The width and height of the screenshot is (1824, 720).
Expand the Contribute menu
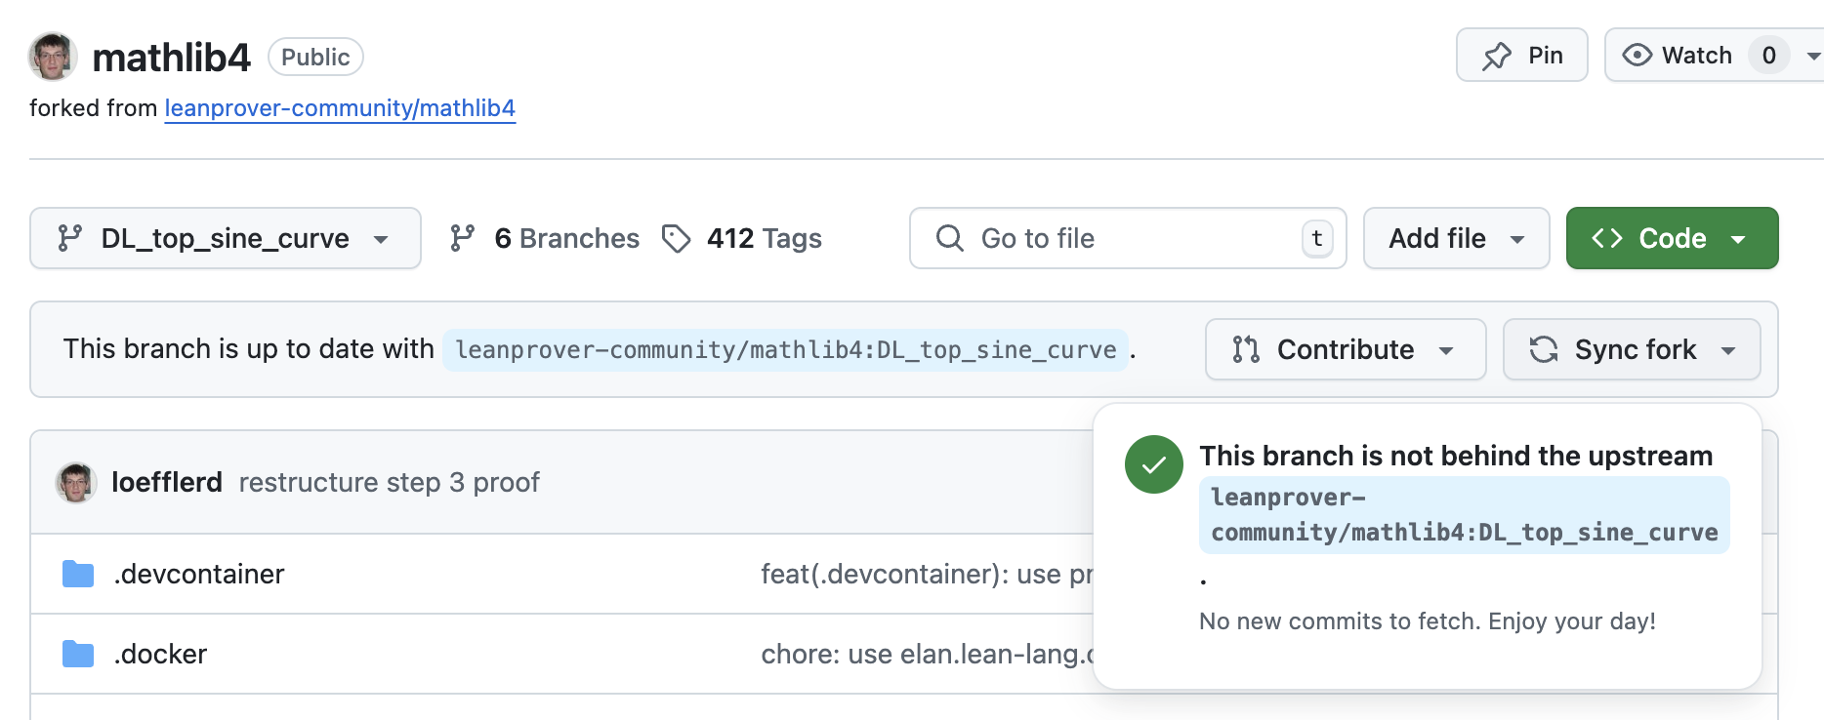pos(1345,349)
